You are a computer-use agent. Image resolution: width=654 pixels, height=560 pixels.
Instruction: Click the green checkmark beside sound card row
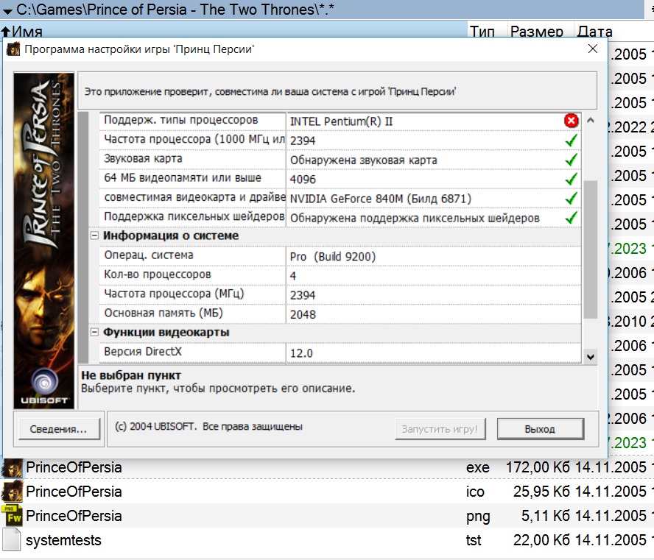572,160
